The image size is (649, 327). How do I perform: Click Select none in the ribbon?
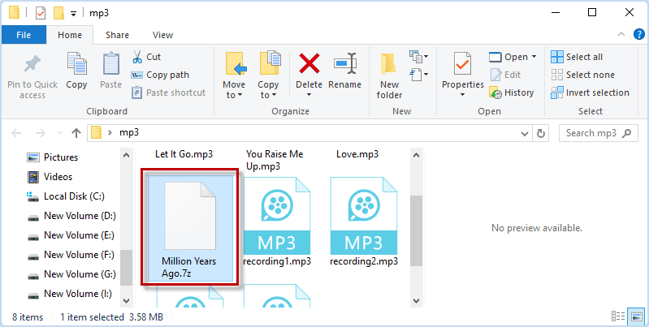point(582,75)
